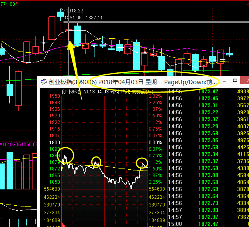Screen dimensions: 249x227
Task: Click the 1918.22 high price label
Action: [x=75, y=11]
